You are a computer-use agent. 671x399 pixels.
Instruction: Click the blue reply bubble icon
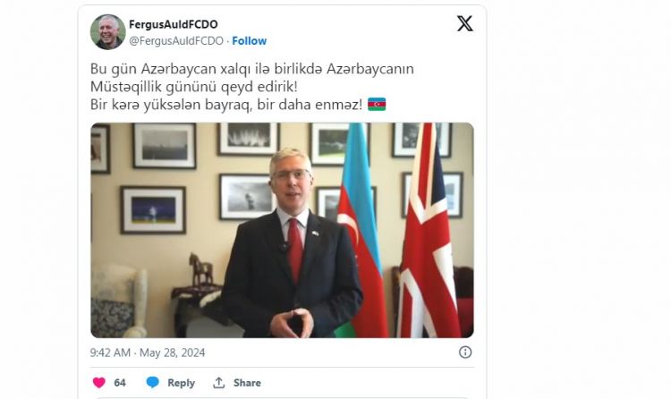pos(152,382)
